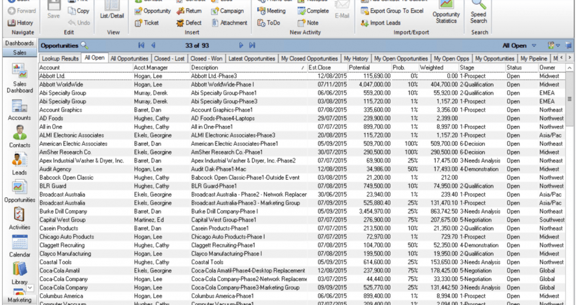Select the My Pipeline tab
The image size is (577, 305).
[534, 58]
